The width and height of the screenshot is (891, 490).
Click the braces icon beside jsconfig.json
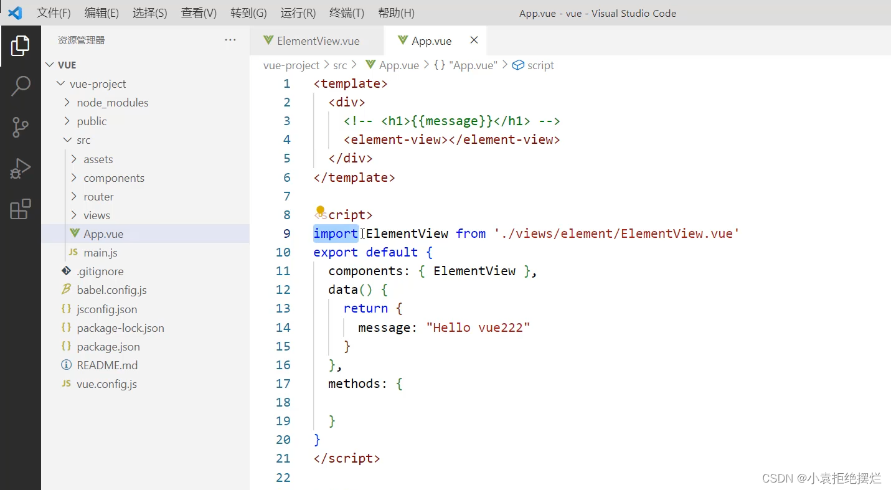(x=66, y=309)
